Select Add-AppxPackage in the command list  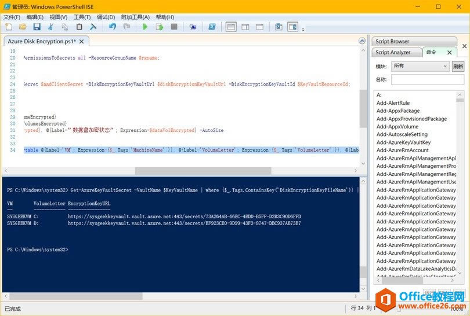tap(398, 111)
